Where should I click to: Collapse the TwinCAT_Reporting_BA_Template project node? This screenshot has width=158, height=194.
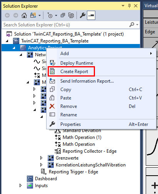7,41
